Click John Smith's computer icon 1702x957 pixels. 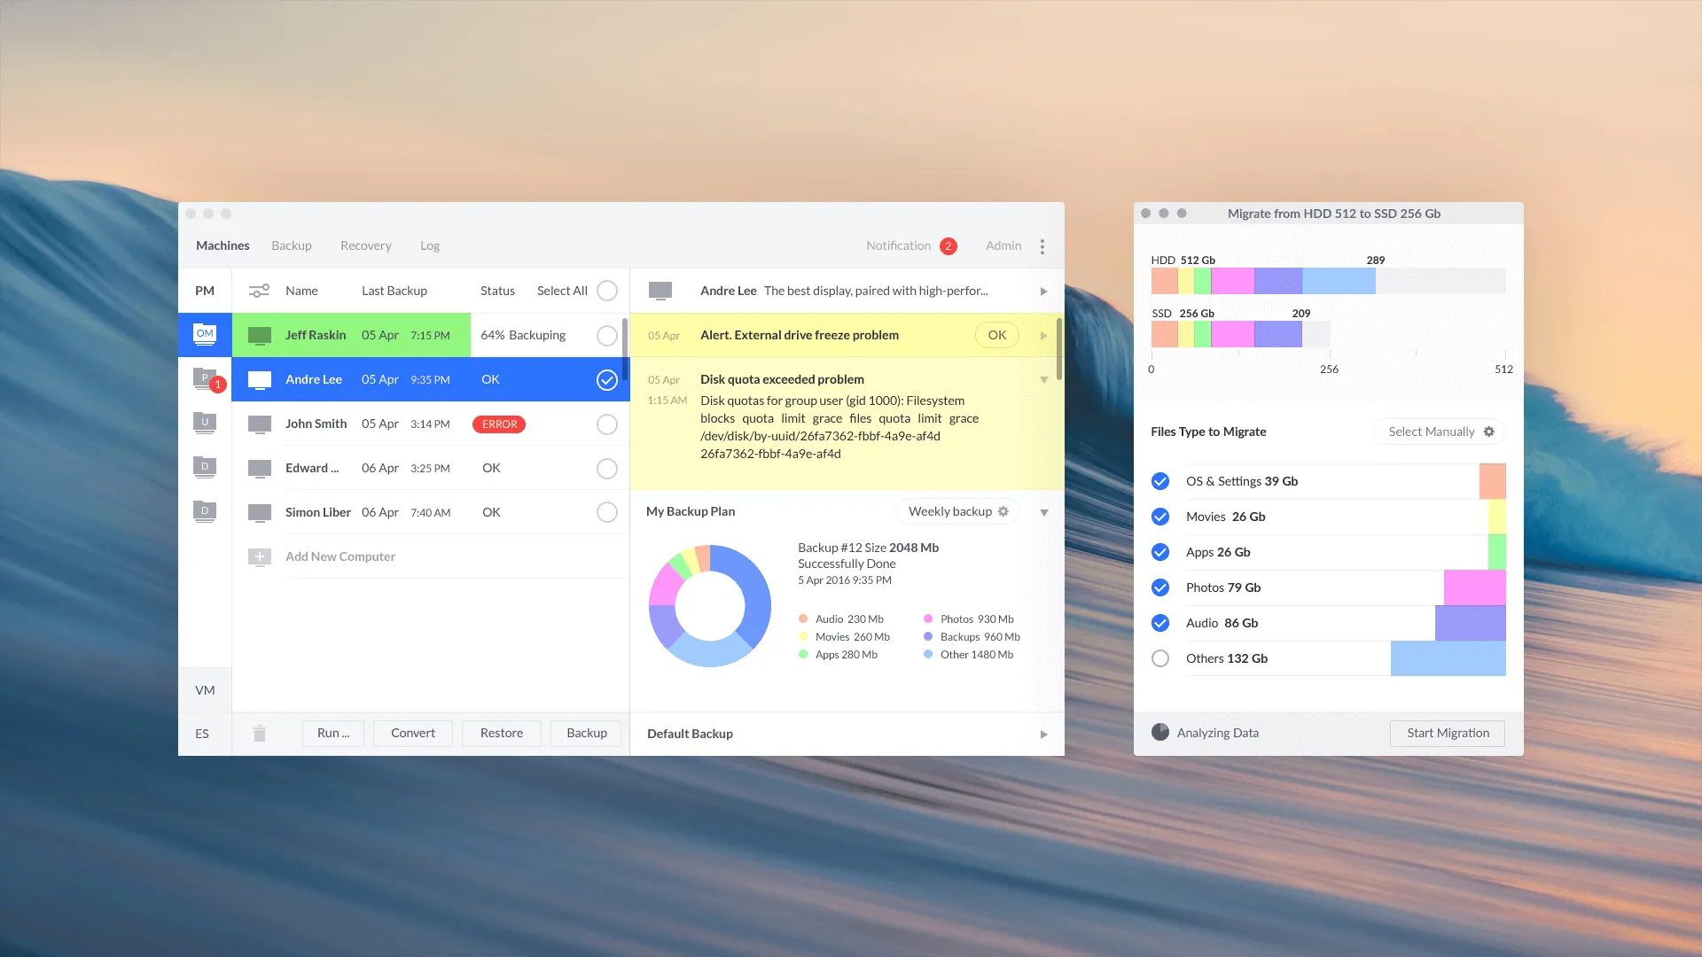[x=260, y=424]
